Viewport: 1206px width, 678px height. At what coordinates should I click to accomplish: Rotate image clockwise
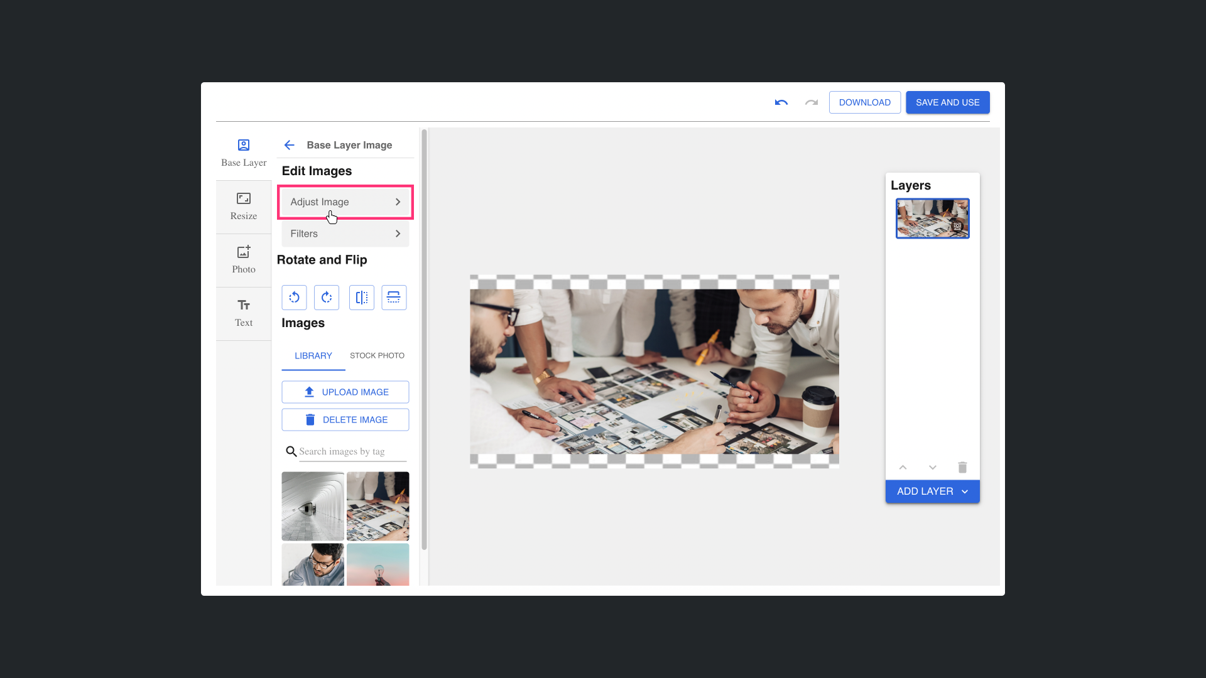click(x=327, y=298)
